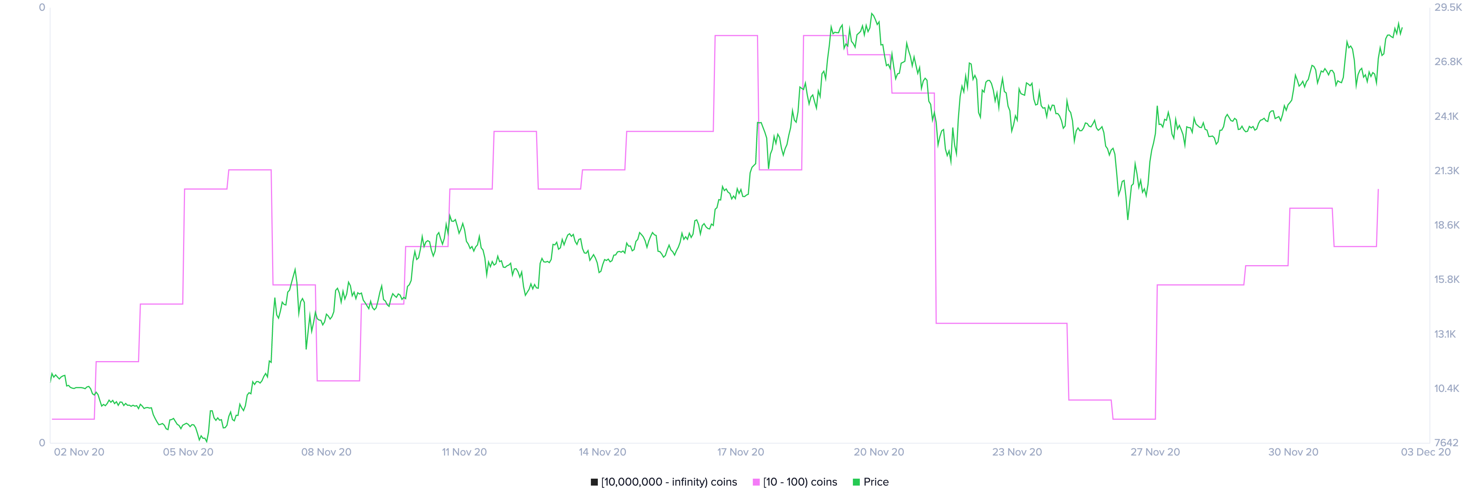
Task: Select the 27 Nov 20 date tick
Action: pos(1155,452)
